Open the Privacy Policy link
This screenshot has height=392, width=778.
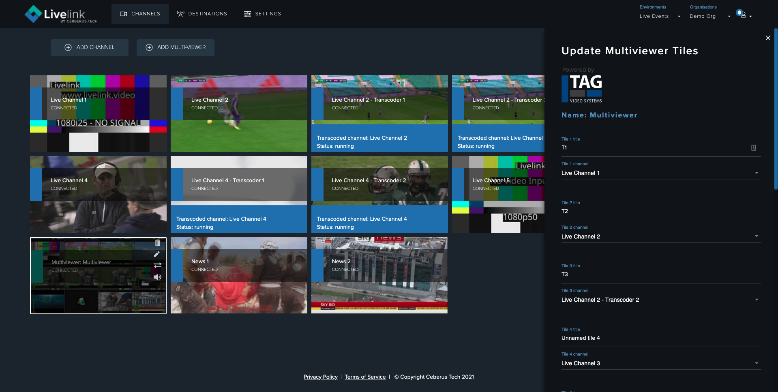[320, 377]
